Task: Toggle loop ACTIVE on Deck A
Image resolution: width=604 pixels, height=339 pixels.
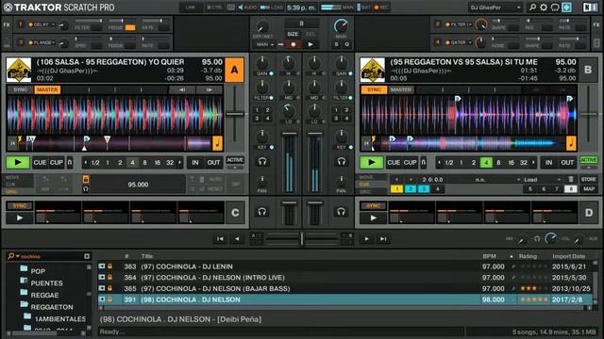Action: [235, 160]
